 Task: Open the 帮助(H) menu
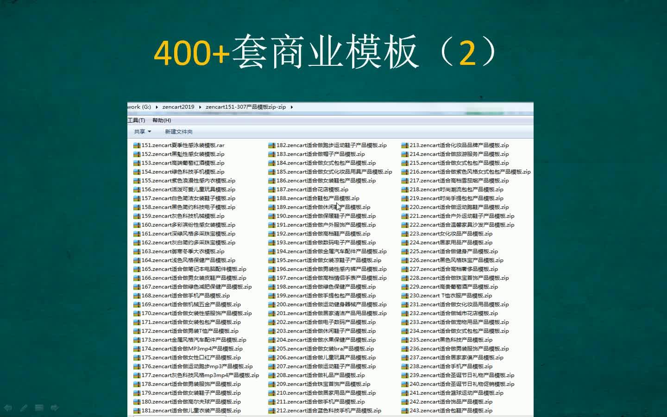[162, 120]
